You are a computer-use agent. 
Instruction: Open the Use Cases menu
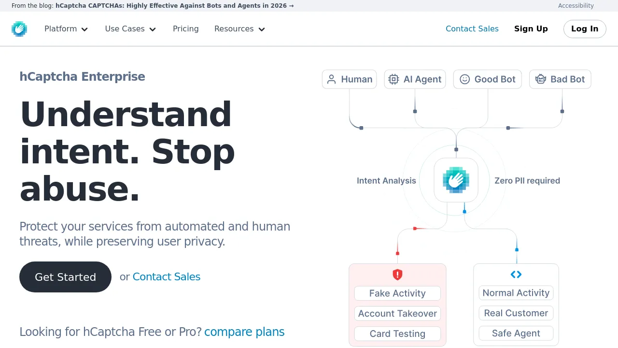pos(130,29)
